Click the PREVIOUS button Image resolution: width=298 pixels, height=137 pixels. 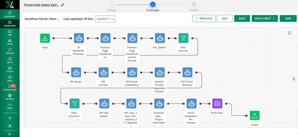pyautogui.click(x=204, y=18)
